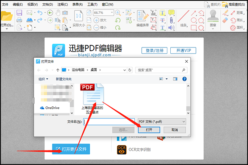Click 高级查找(S) advanced search
The image size is (248, 165).
[x=234, y=5]
